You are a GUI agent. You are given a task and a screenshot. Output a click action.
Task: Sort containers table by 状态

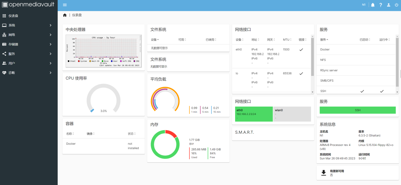(x=132, y=134)
